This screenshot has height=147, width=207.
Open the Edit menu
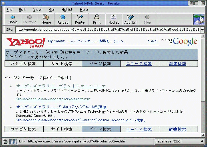click(x=22, y=10)
